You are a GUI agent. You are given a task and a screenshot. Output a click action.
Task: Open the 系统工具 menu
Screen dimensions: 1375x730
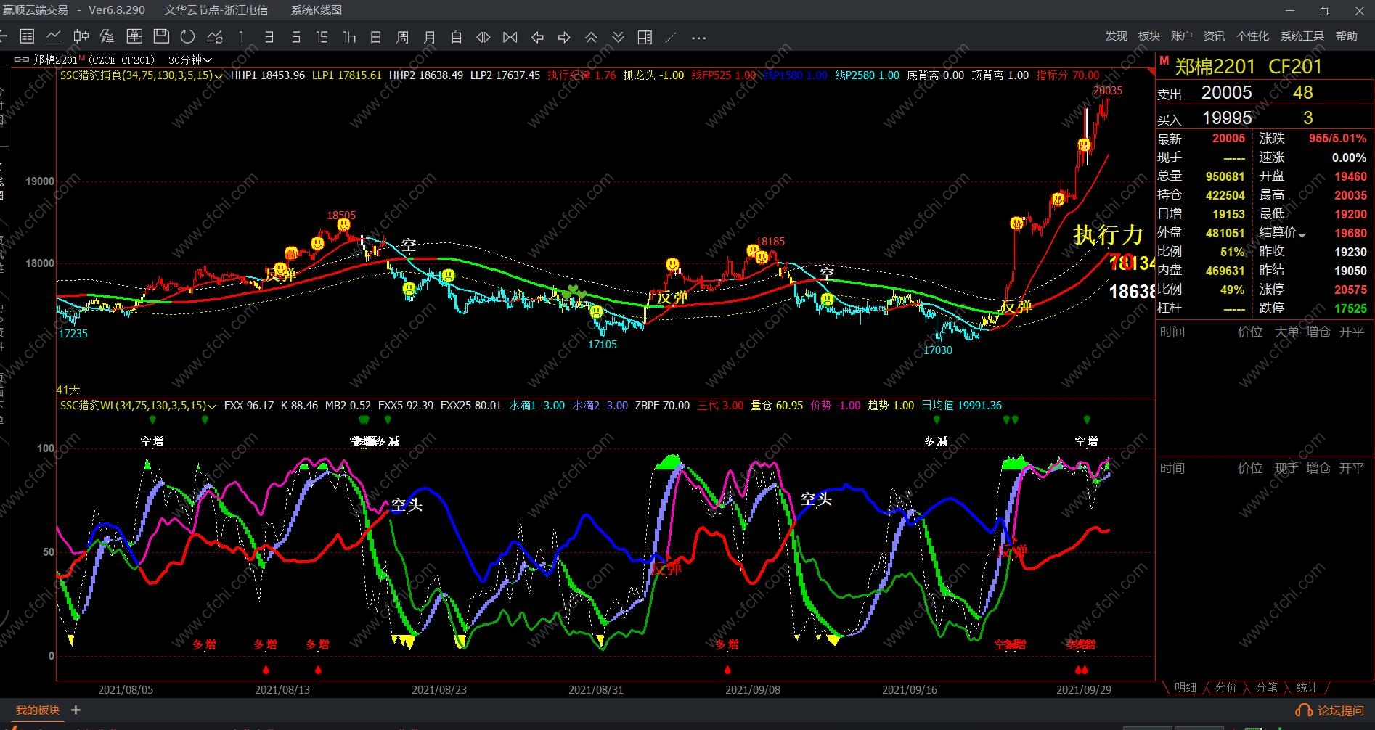[x=1302, y=36]
